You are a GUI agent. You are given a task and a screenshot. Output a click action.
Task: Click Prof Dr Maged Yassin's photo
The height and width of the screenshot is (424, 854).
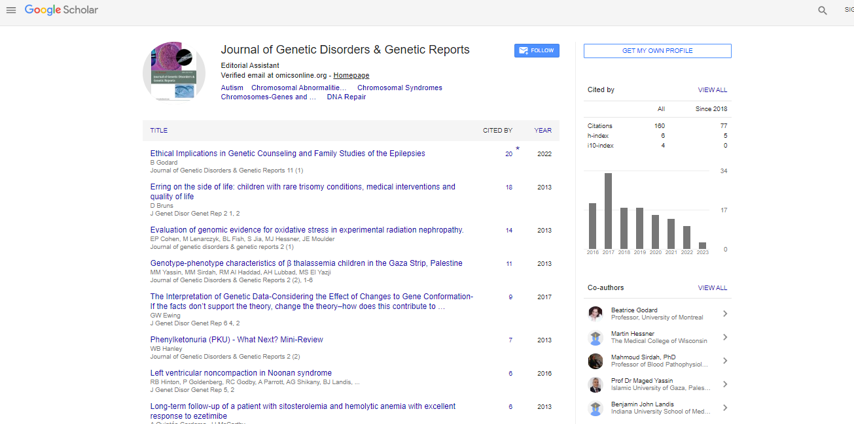[x=596, y=385]
